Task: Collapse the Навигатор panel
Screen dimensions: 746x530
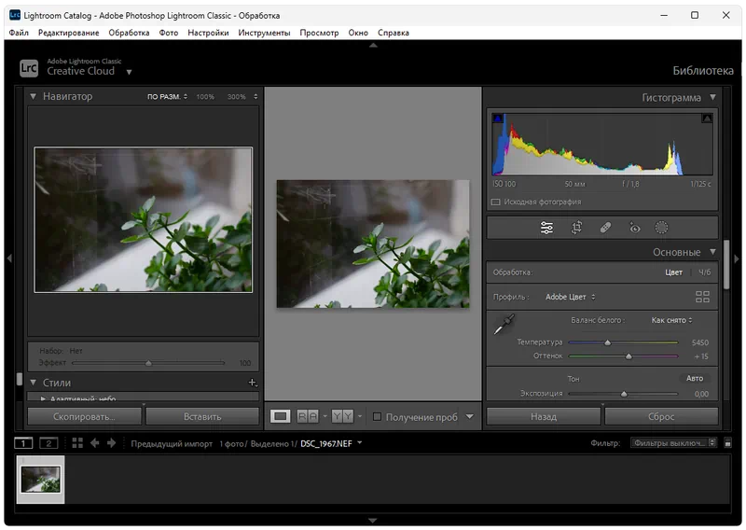Action: tap(33, 96)
